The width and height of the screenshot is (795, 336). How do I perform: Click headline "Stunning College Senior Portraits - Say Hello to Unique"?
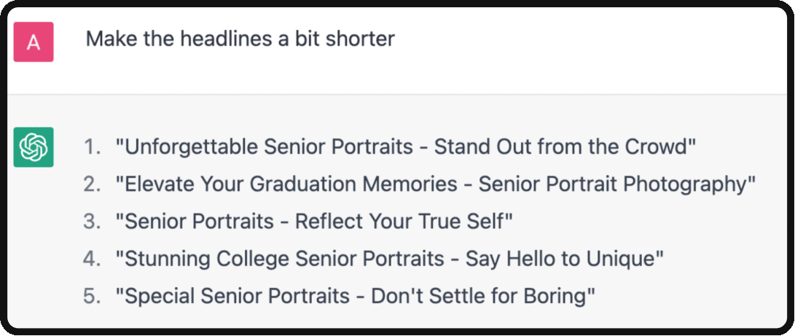(389, 259)
